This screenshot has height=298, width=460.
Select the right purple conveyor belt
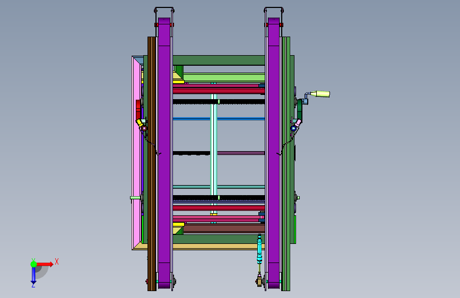[x=274, y=153]
